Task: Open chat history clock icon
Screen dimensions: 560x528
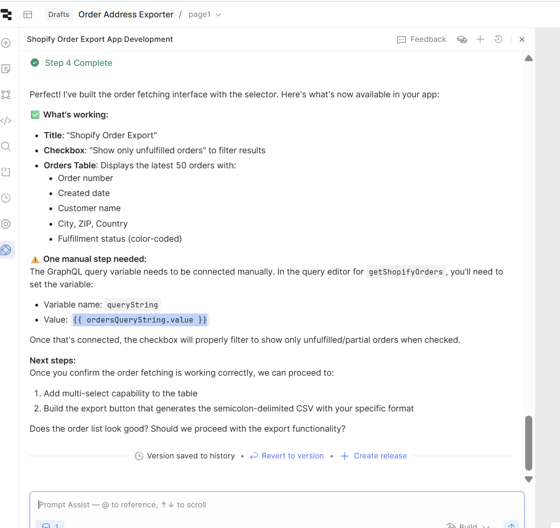Action: pyautogui.click(x=498, y=39)
